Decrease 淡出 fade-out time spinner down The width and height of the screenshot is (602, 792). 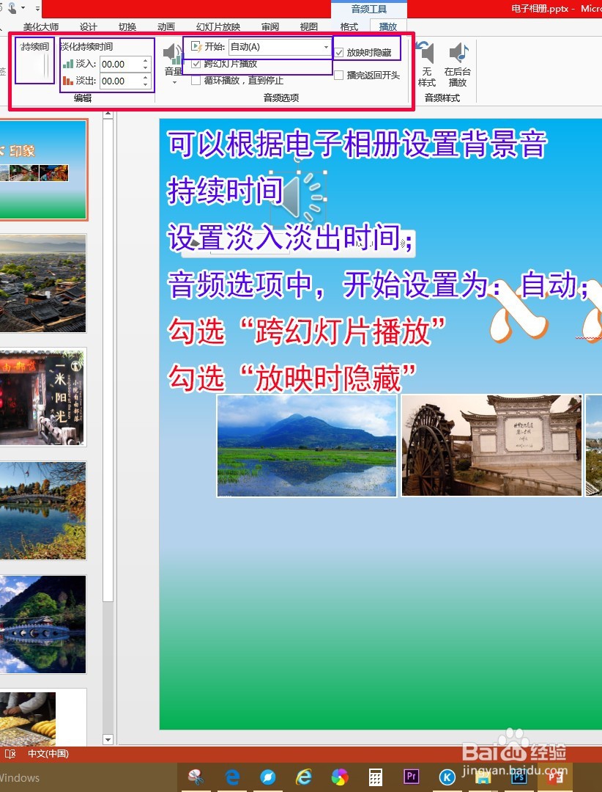coord(145,84)
